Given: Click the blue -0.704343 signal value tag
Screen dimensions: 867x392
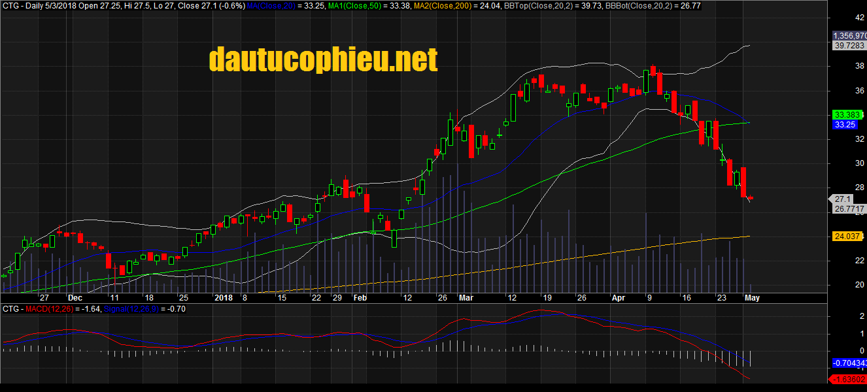Looking at the screenshot, I should point(849,363).
